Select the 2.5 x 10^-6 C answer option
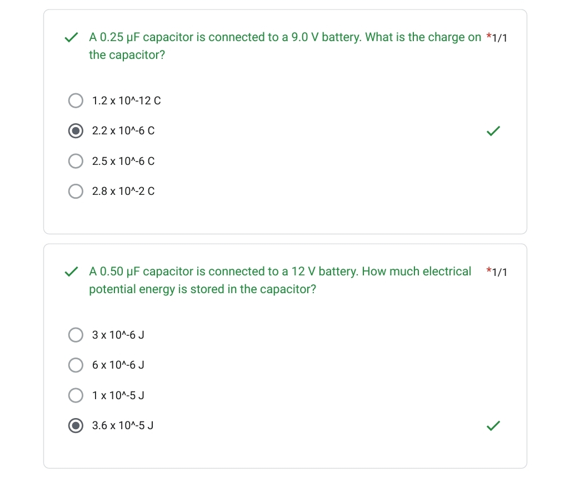The width and height of the screenshot is (585, 493). coord(76,161)
